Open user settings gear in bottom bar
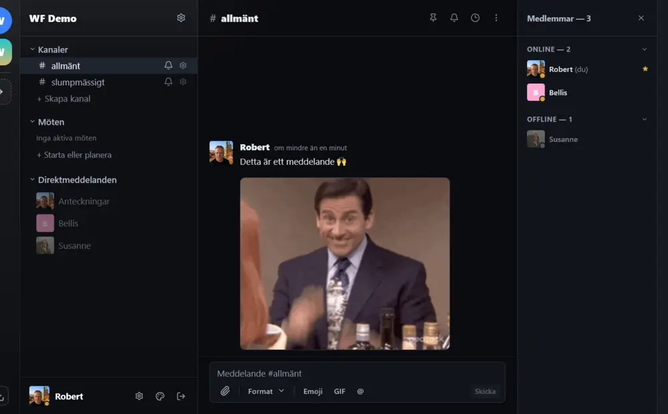 (x=139, y=396)
